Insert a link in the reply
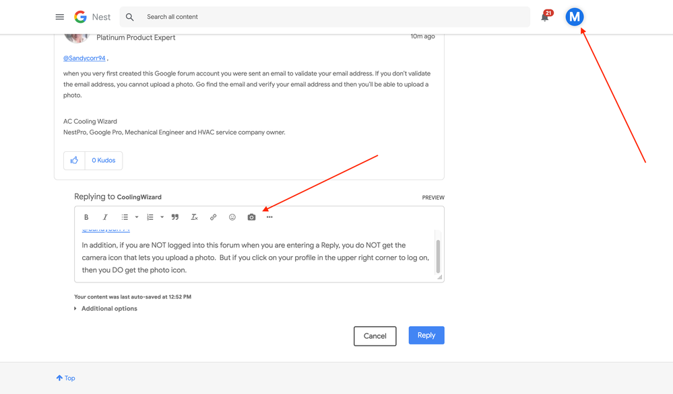Image resolution: width=673 pixels, height=394 pixels. (x=213, y=217)
